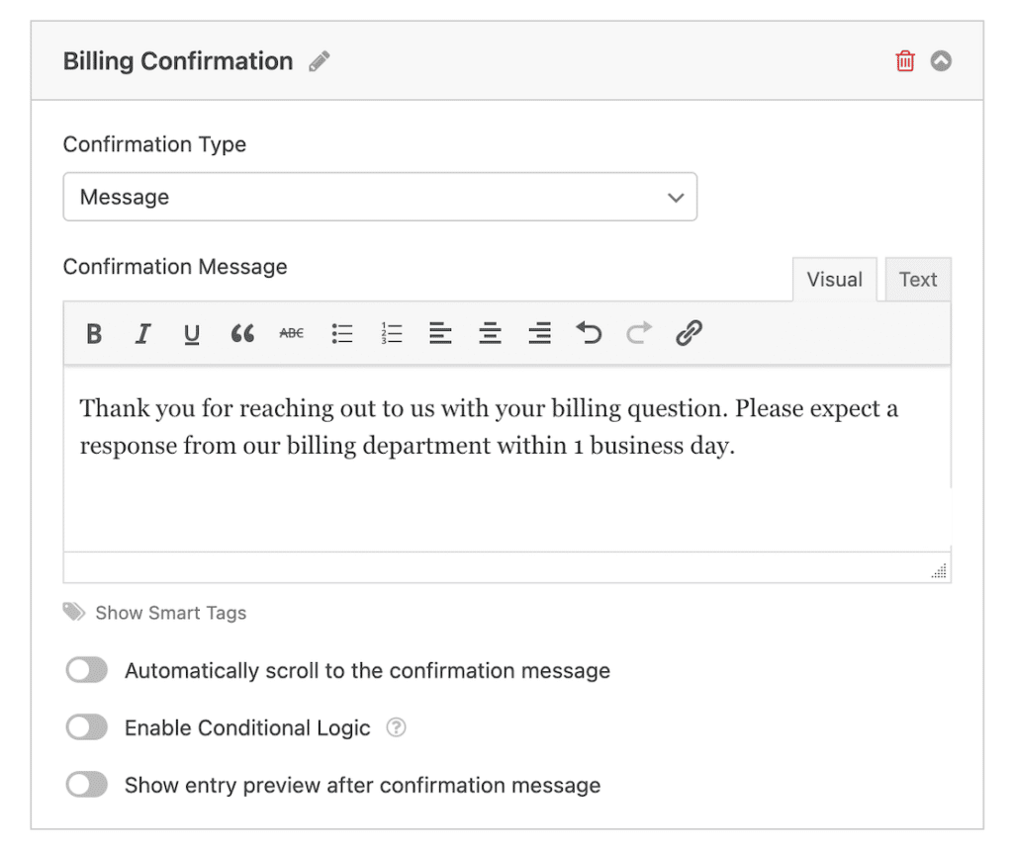Collapse the Billing Confirmation panel
Viewport: 1013px width, 850px height.
coord(941,60)
